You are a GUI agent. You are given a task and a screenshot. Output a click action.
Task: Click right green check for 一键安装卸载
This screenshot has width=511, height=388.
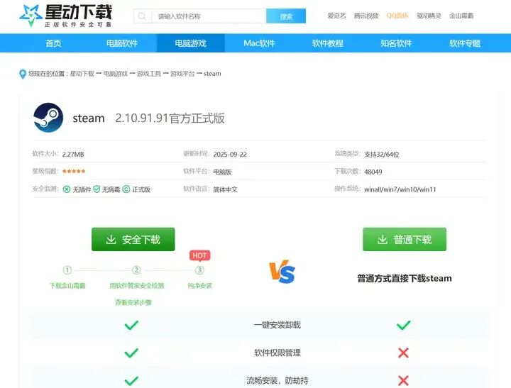403,325
